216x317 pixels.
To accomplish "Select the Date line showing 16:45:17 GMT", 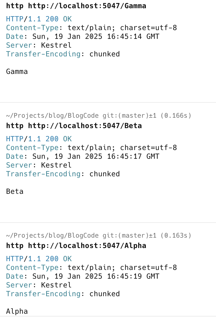I will (83, 157).
